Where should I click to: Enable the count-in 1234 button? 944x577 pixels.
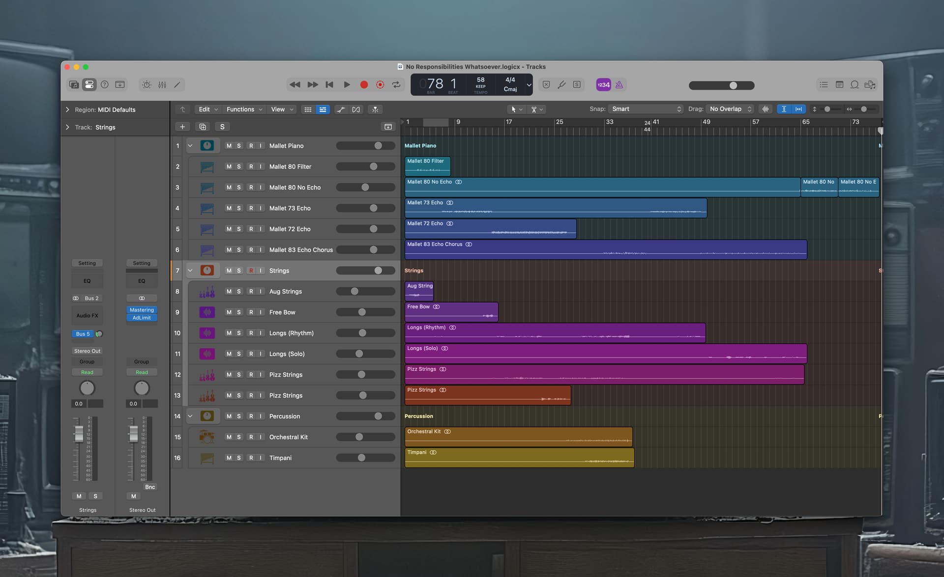[603, 85]
